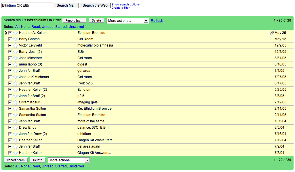Star the Heather A. Keller Ethidium Bromide email

point(15,33)
